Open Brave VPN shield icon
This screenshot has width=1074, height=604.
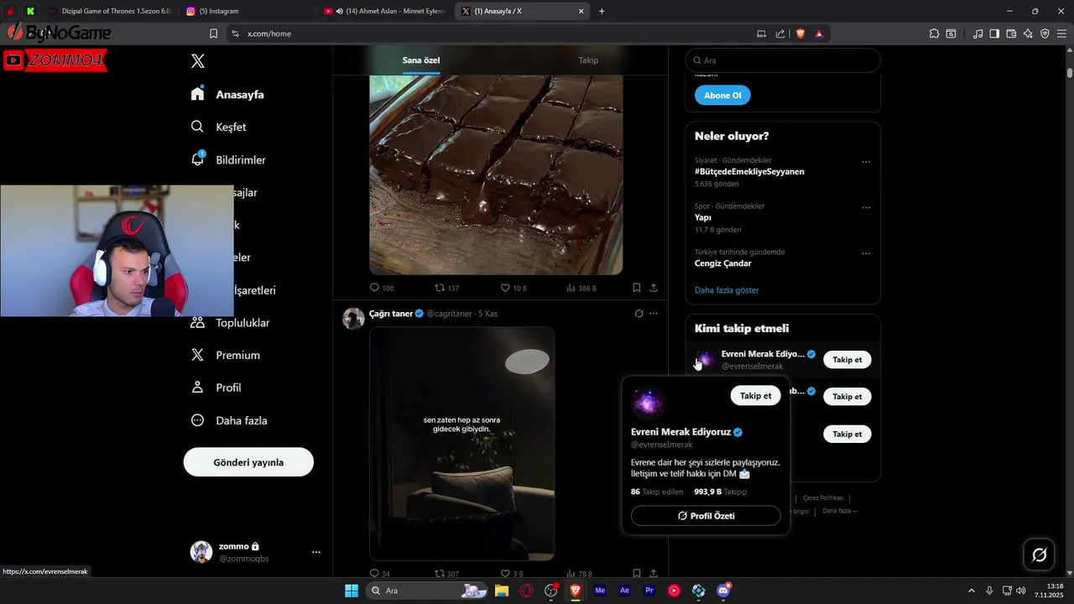pos(1045,34)
